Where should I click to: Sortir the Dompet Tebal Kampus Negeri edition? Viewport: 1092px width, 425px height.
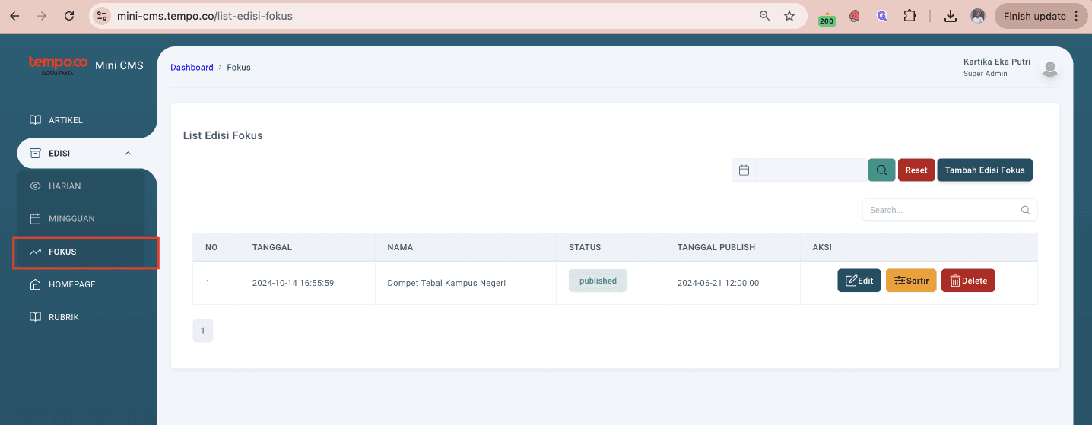pos(911,281)
